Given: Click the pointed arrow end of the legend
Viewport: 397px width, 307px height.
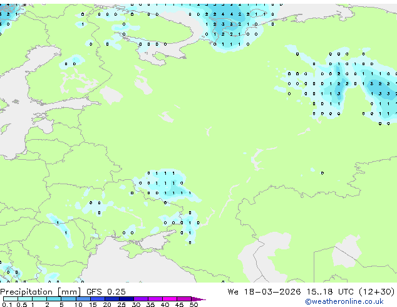Looking at the screenshot, I should (198, 299).
